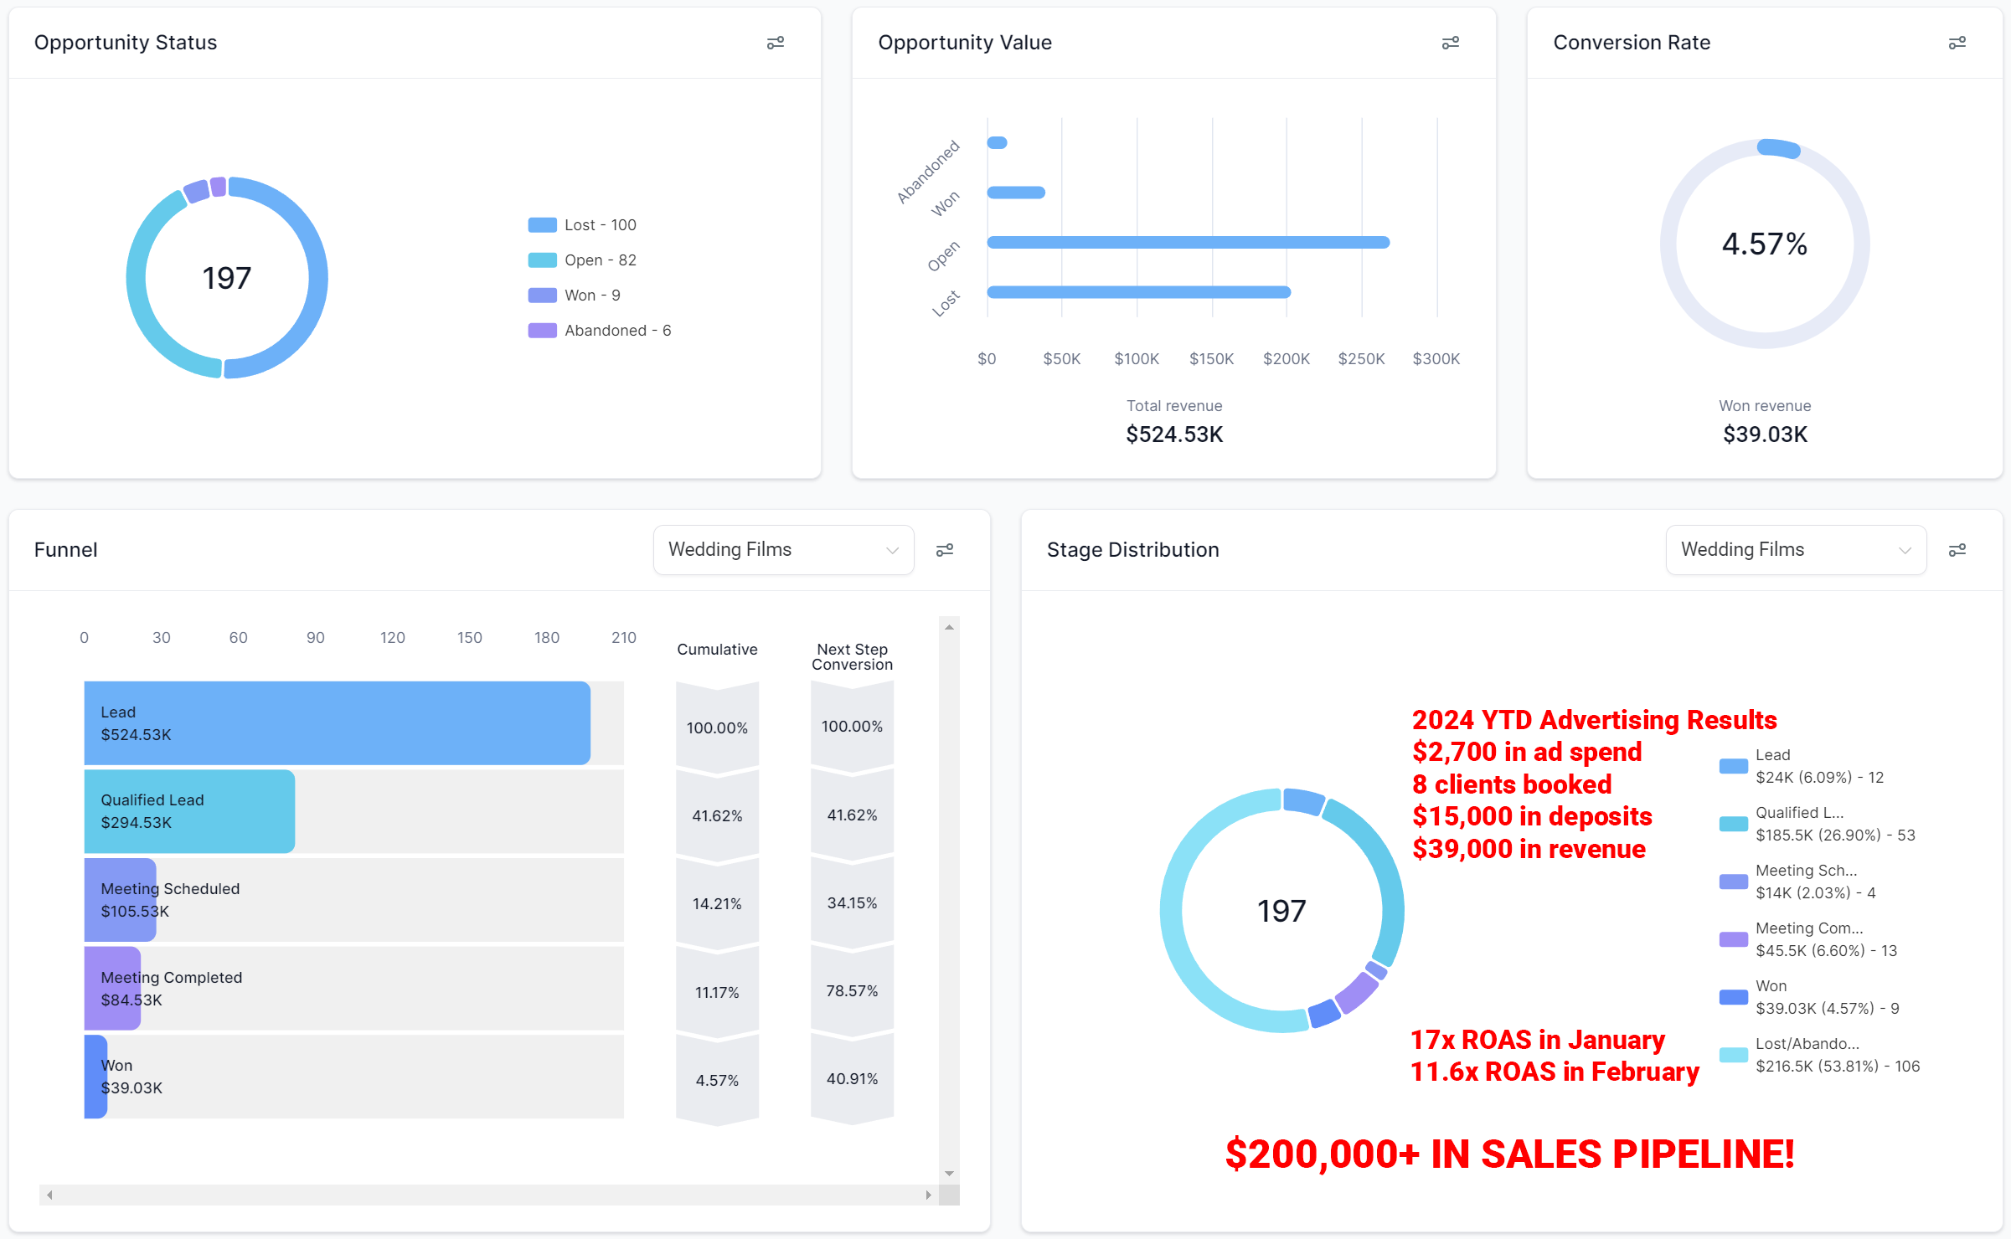Viewport: 2011px width, 1239px height.
Task: Toggle Lost legend item in Opportunity Status
Action: click(600, 225)
